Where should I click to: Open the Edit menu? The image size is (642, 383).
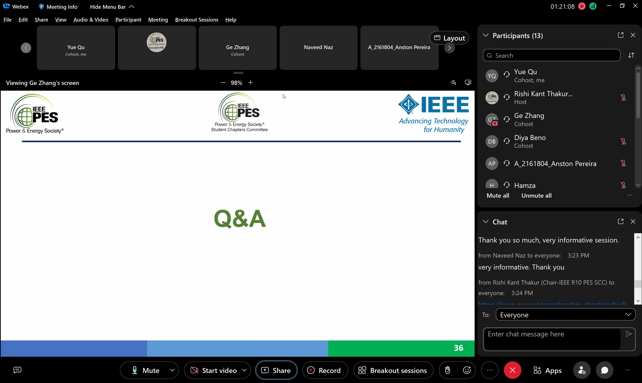click(23, 20)
